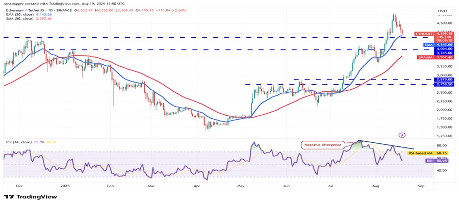The width and height of the screenshot is (459, 204).
Task: Click the red SMA:MA axis label
Action: click(x=425, y=58)
